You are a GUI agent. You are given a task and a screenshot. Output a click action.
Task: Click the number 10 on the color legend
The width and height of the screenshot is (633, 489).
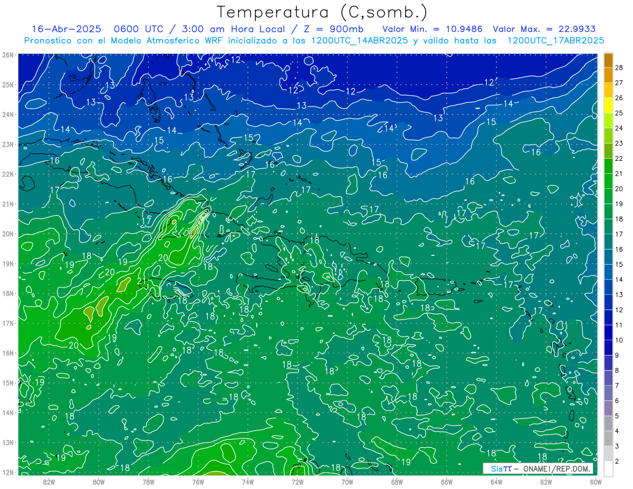(619, 340)
